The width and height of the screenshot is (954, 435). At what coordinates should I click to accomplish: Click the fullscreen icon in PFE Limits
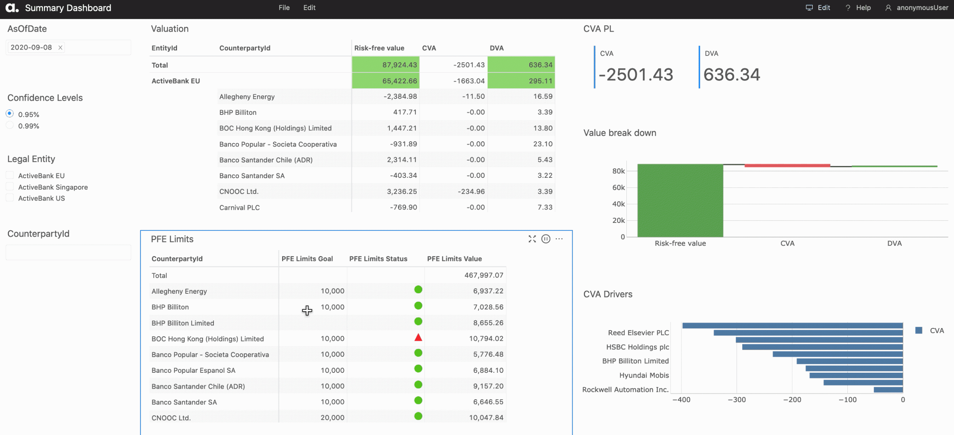532,239
